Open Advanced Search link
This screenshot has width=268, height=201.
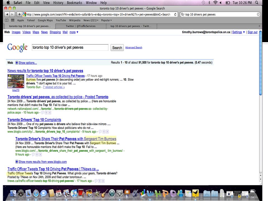pos(134,47)
